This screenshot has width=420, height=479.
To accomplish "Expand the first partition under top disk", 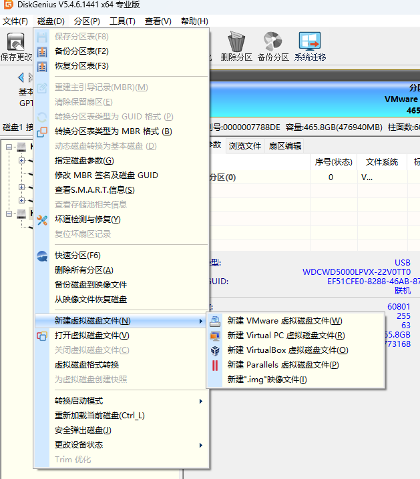I will tap(21, 160).
